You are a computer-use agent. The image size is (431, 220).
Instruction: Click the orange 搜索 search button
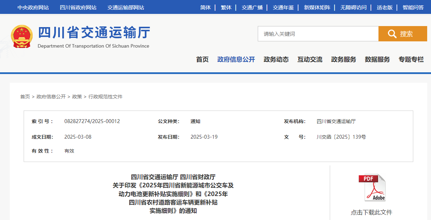pos(403,34)
